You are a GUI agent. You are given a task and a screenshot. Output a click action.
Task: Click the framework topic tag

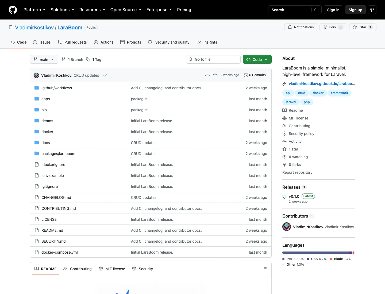[340, 93]
